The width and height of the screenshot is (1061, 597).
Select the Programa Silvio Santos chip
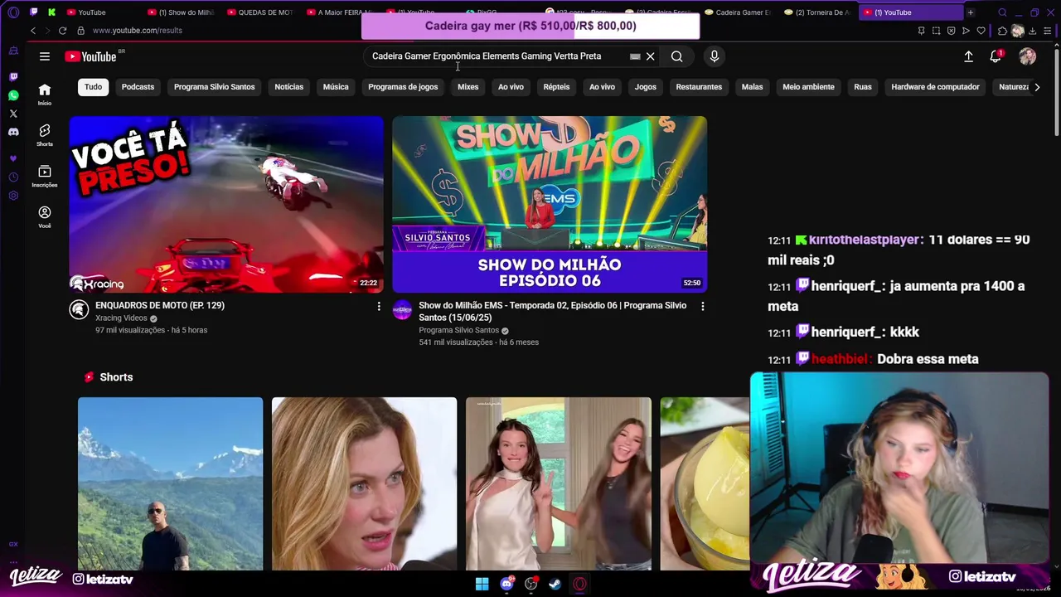(x=214, y=87)
